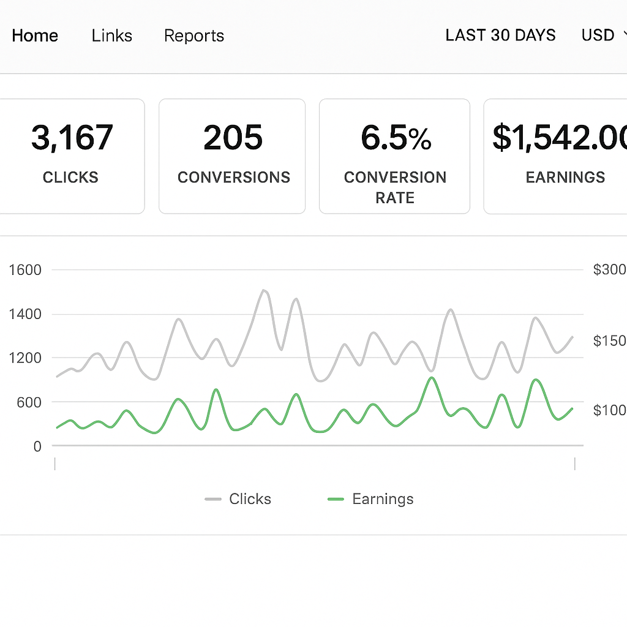Toggle the Clicks series via its legend text

(x=250, y=499)
